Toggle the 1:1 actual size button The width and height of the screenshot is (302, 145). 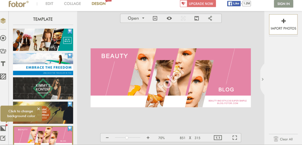pyautogui.click(x=218, y=138)
